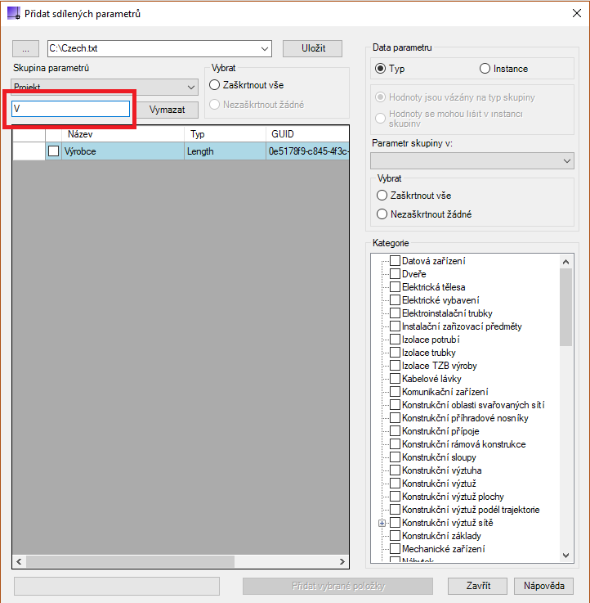This screenshot has height=603, width=590.
Task: Tick the Výrobce row checkbox
Action: pyautogui.click(x=53, y=151)
